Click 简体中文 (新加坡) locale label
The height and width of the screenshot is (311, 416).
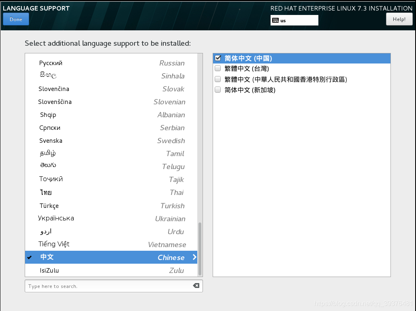tap(250, 90)
